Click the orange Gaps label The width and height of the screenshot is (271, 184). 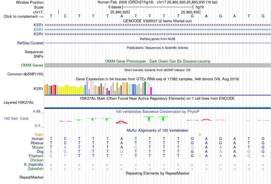tap(39, 134)
